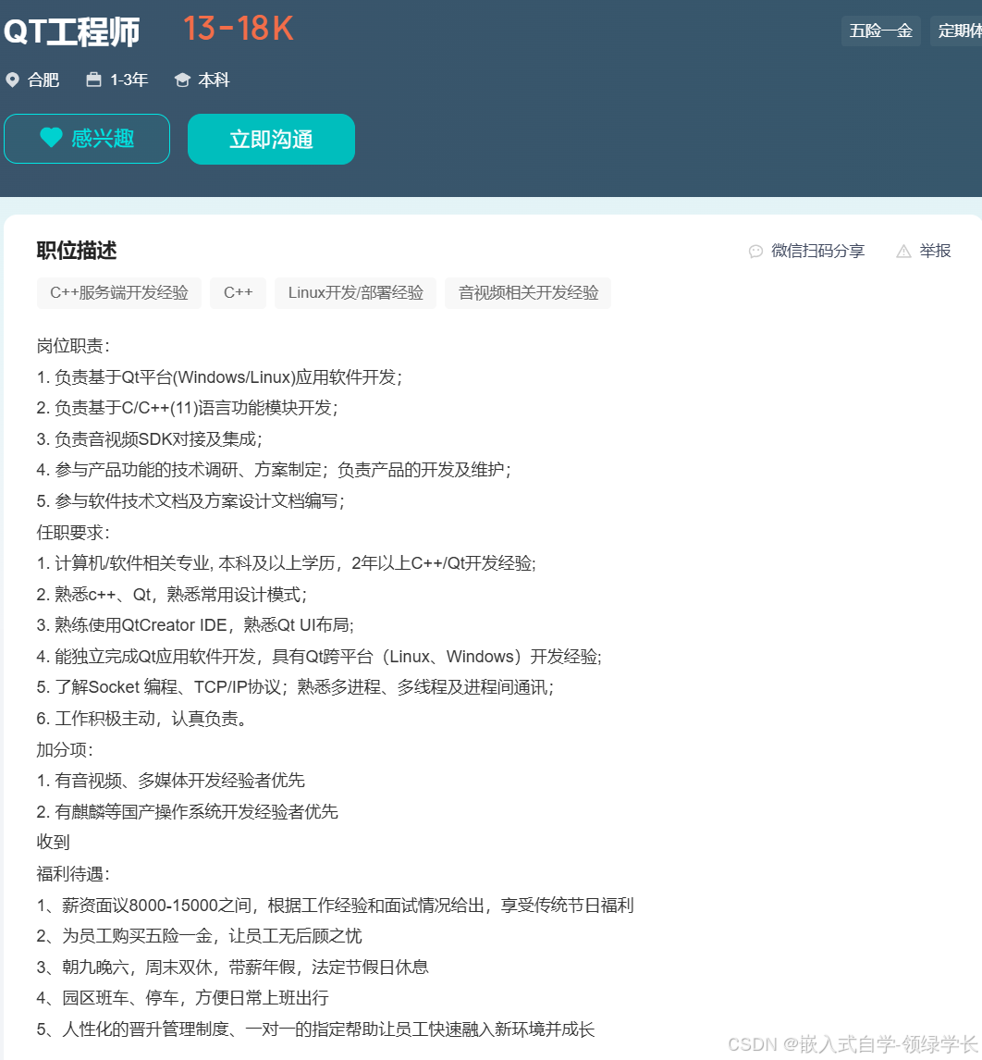Screen dimensions: 982x1060
Task: Click line about 人性化的晋升管理制度
Action: click(315, 1029)
